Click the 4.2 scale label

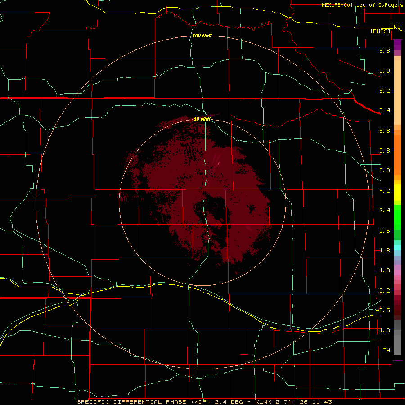click(x=385, y=191)
